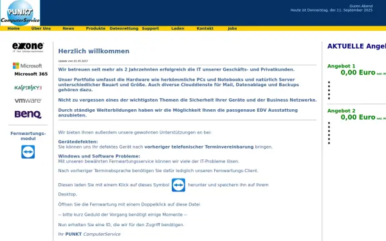Viewport: 386px width, 241px height.
Task: Click the Microsoft logo in sidebar
Action: 27,66
